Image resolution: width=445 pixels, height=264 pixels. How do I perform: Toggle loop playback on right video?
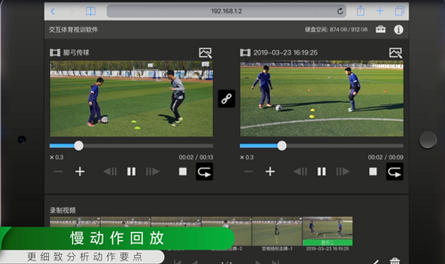click(395, 171)
